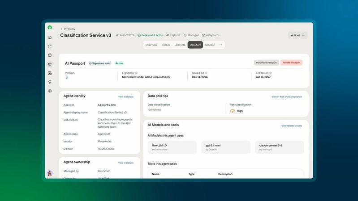Image resolution: width=358 pixels, height=201 pixels.
Task: Open the settings gear icon in the sidebar
Action: [50, 91]
